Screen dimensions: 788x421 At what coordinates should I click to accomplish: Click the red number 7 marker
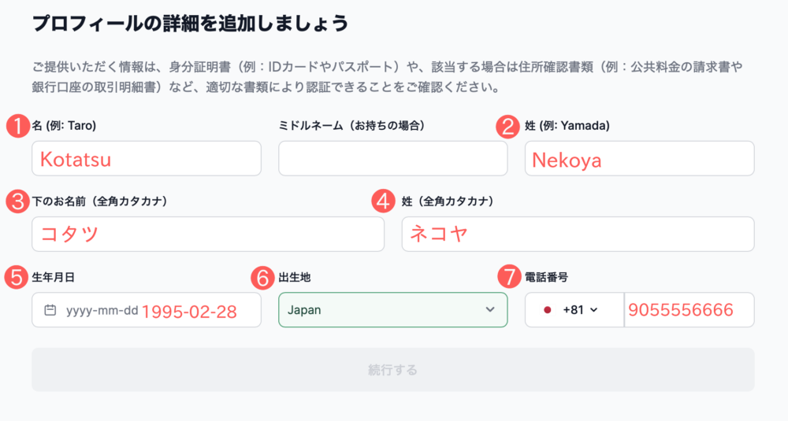(509, 277)
